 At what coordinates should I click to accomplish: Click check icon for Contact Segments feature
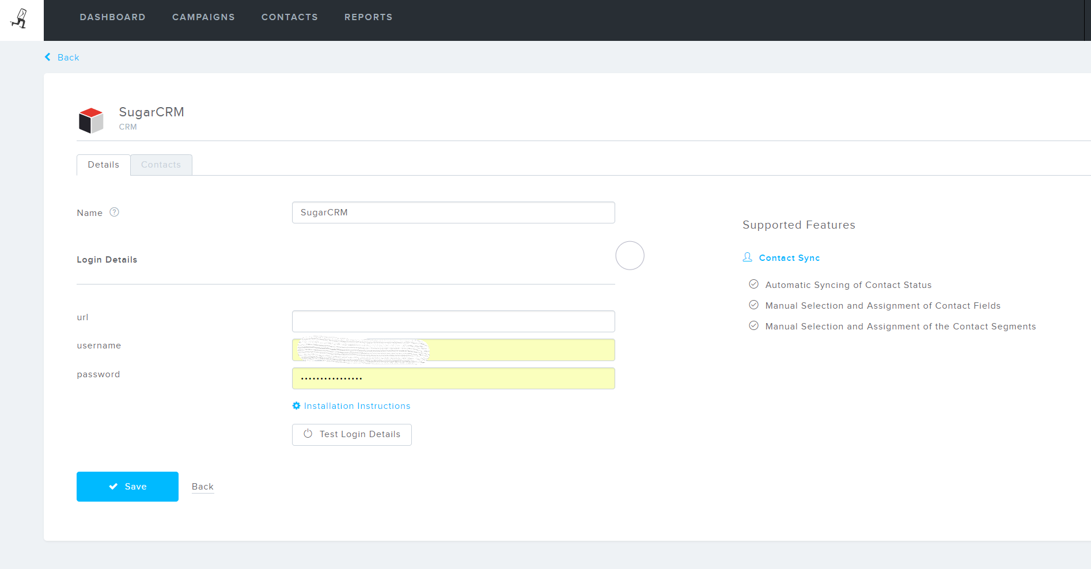coord(753,325)
